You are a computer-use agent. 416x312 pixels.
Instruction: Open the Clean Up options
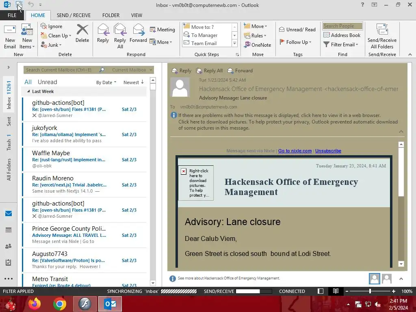point(56,36)
